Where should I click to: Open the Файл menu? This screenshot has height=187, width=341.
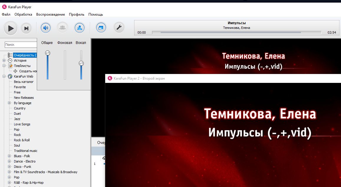(6, 14)
